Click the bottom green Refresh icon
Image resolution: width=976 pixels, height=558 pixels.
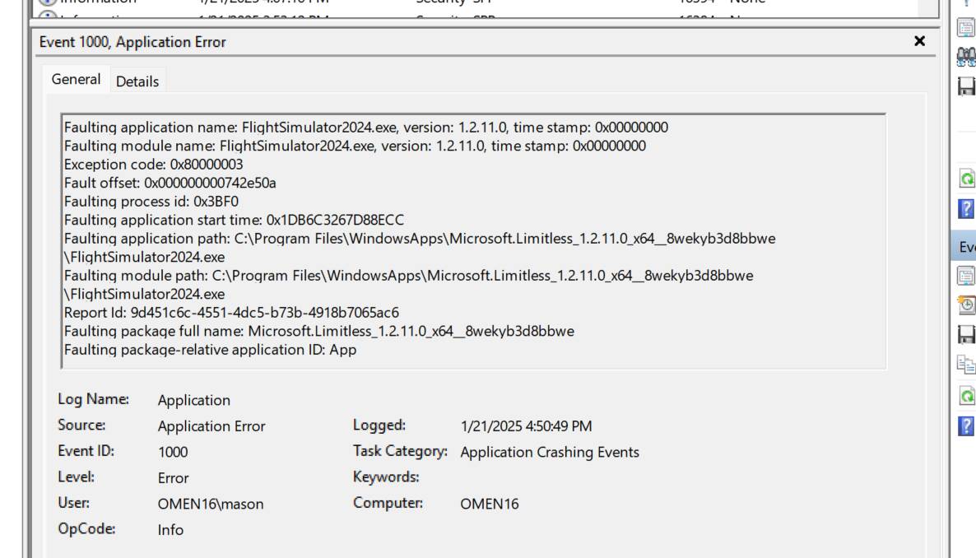[967, 396]
